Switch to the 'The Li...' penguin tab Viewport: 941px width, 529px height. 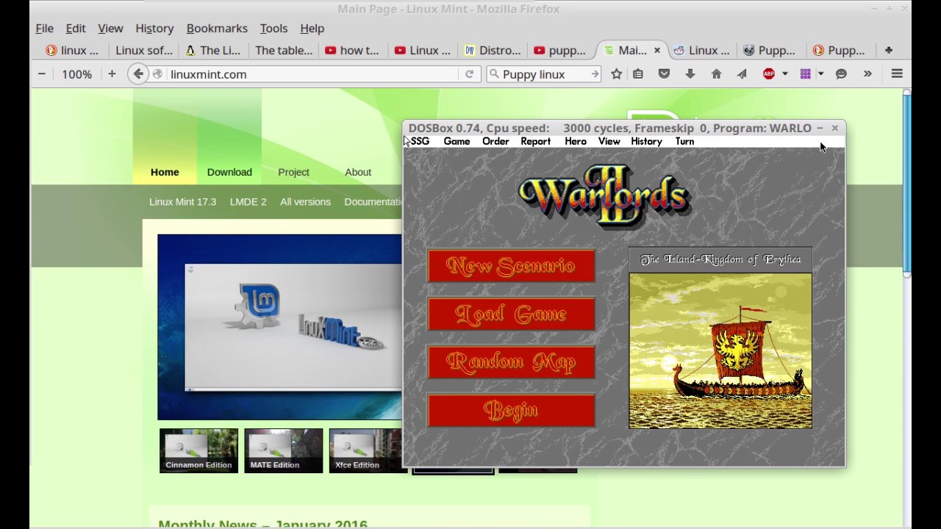pos(213,50)
